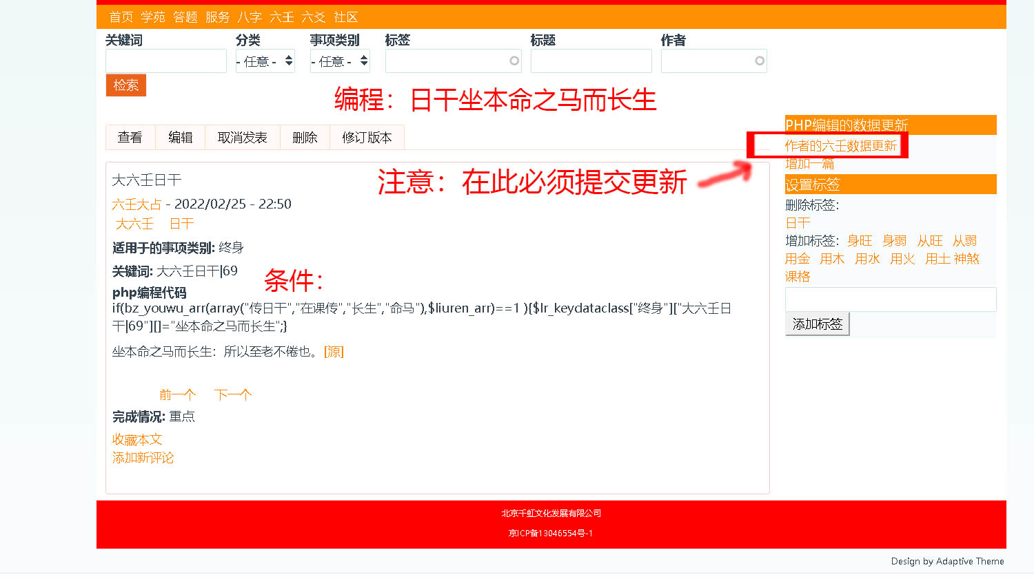Switch to the 编辑 tab
Viewport: 1034px width, 581px height.
pyautogui.click(x=181, y=138)
